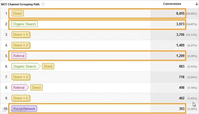Sort by Conversions down arrow
Viewport: 199px width, 114px height.
coord(196,4)
